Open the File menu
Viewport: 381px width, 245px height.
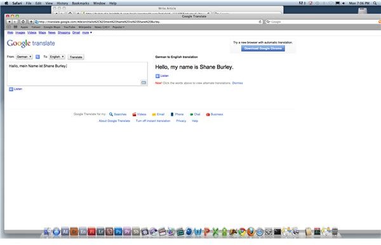(x=29, y=3)
